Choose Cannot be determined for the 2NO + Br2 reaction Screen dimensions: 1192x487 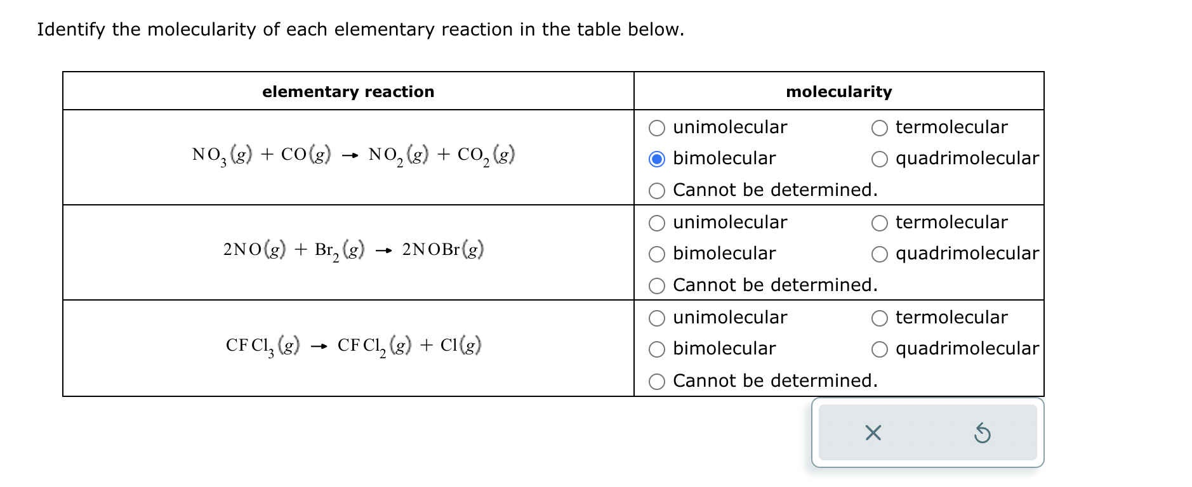[x=657, y=285]
